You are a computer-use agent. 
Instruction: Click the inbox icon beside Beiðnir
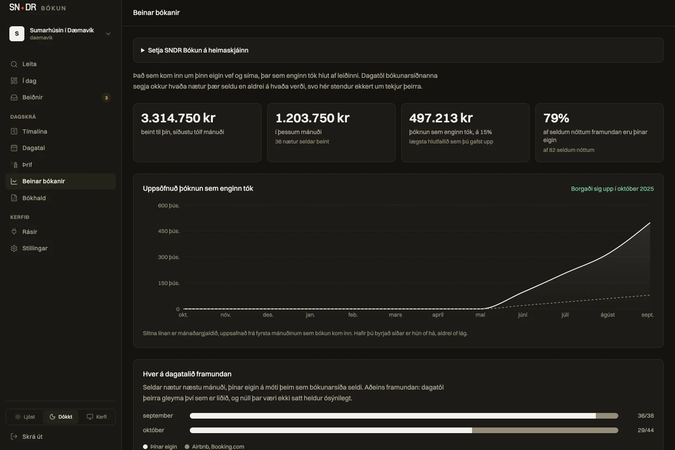pos(14,97)
